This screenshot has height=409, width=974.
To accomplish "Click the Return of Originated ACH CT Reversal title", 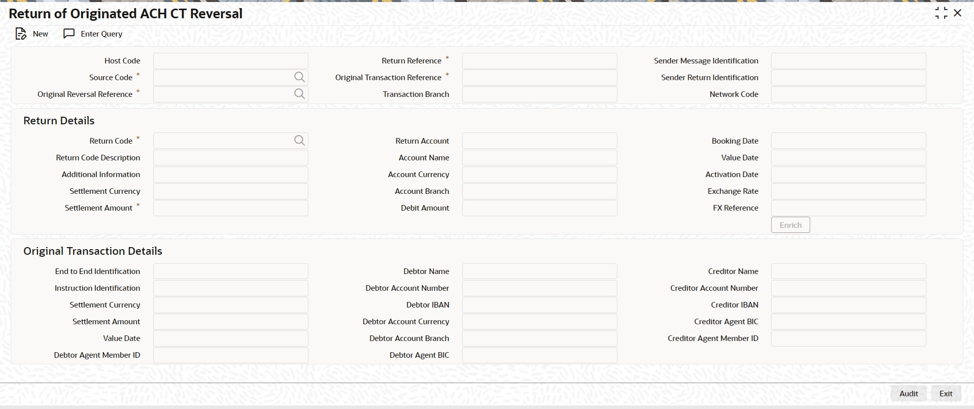I will pos(126,14).
